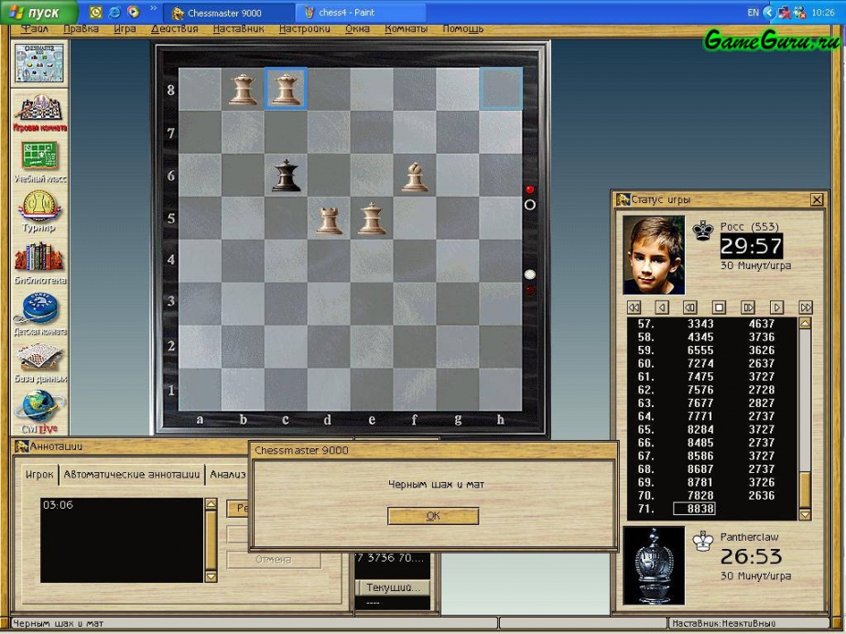Image resolution: width=846 pixels, height=634 pixels.
Task: Close the Статус игры panel
Action: (x=817, y=199)
